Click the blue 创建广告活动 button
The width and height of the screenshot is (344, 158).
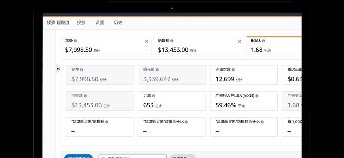click(x=79, y=156)
